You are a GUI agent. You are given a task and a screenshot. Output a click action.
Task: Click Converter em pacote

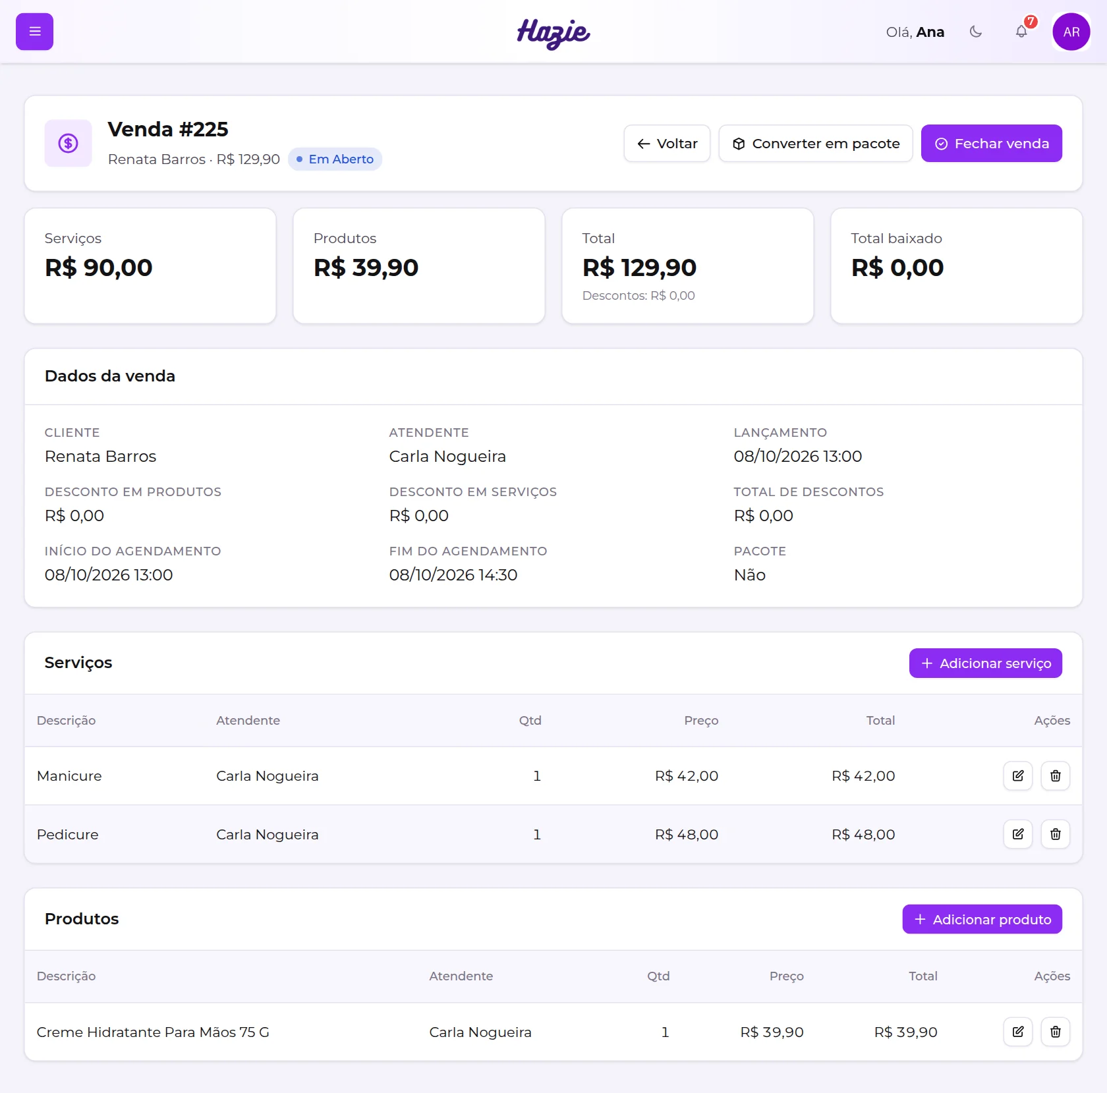[816, 144]
